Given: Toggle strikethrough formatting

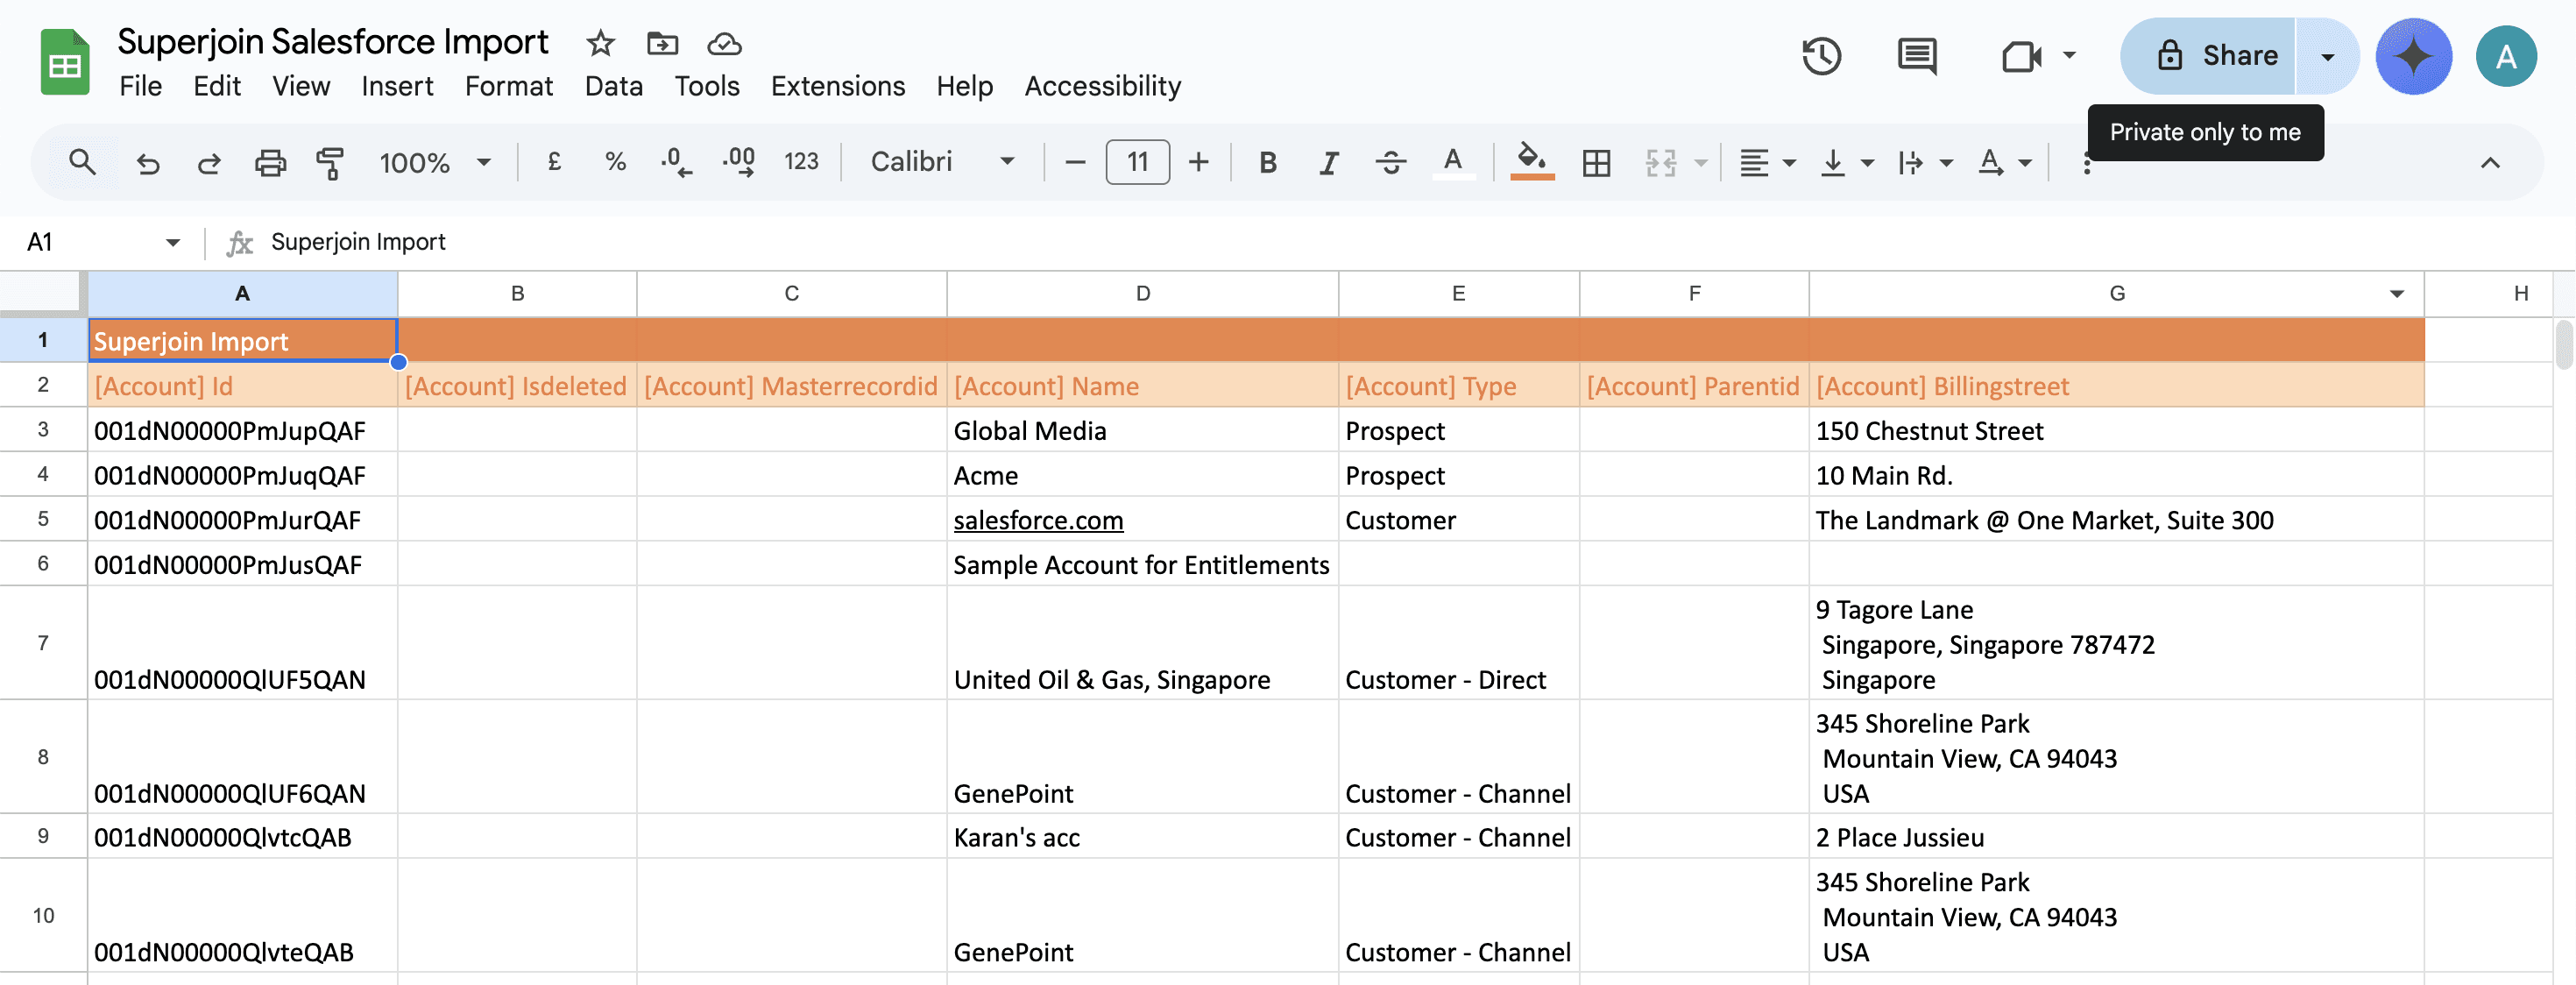Looking at the screenshot, I should coord(1390,162).
